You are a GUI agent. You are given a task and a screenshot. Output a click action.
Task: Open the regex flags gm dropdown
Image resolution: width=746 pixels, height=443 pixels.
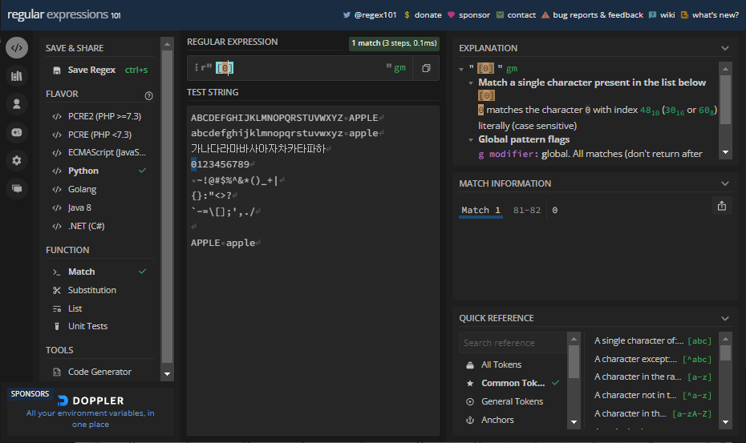pos(399,68)
